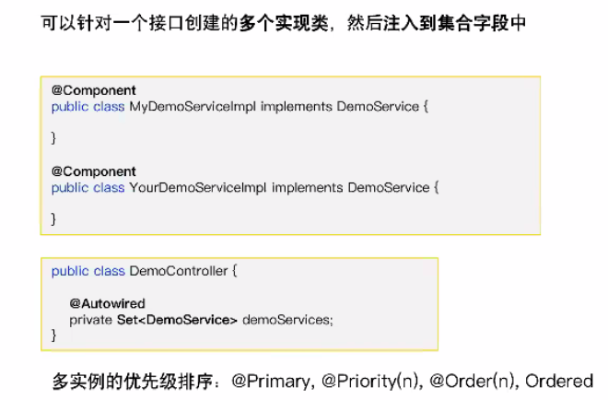Click DemoService after YourDemoServiceImpl implements
Viewport: 608px width, 400px height.
click(389, 187)
